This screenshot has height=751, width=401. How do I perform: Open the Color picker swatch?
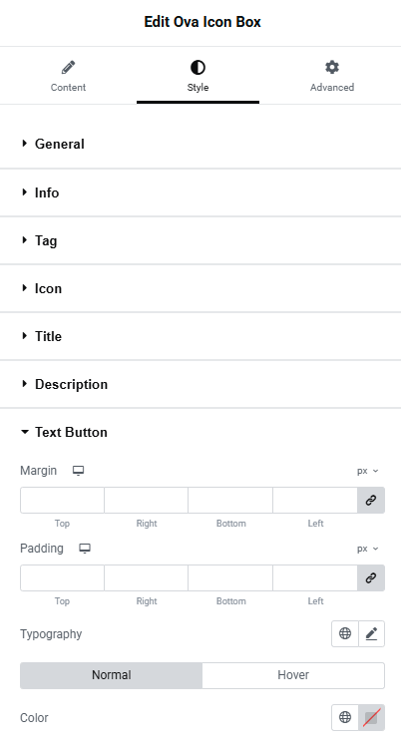[371, 717]
